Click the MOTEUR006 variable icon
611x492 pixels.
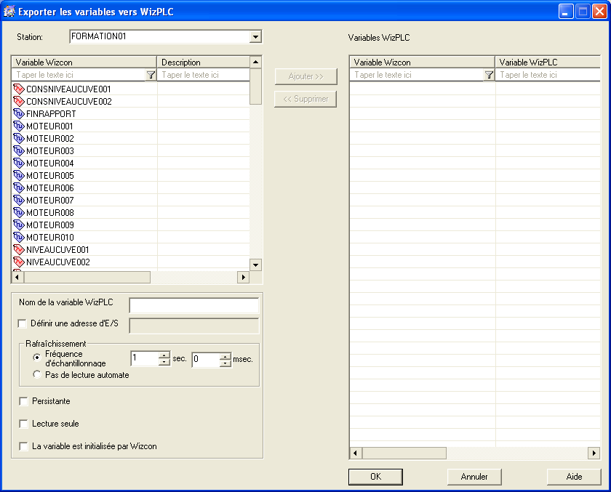19,188
